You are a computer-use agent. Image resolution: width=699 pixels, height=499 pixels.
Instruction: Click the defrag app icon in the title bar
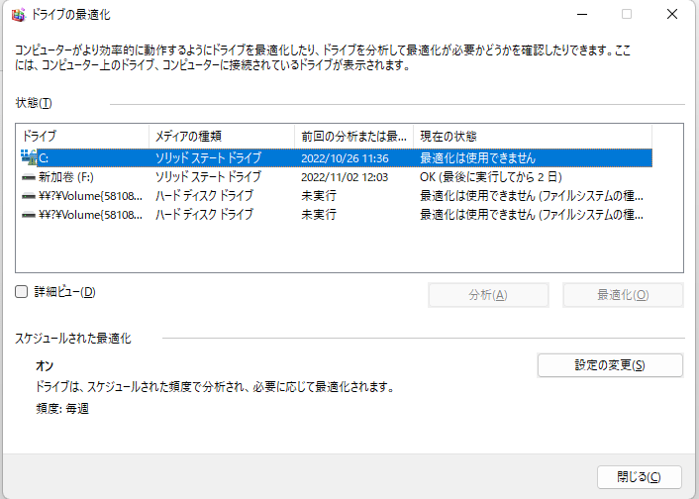[18, 15]
